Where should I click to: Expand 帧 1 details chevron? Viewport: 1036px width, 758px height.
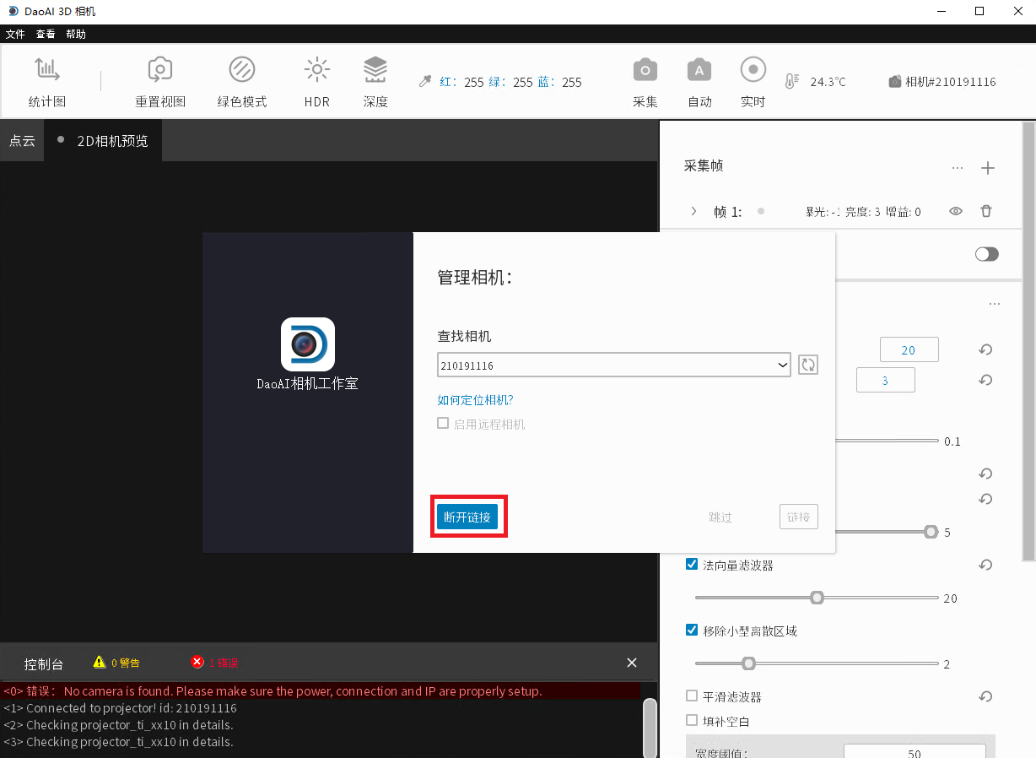coord(694,212)
